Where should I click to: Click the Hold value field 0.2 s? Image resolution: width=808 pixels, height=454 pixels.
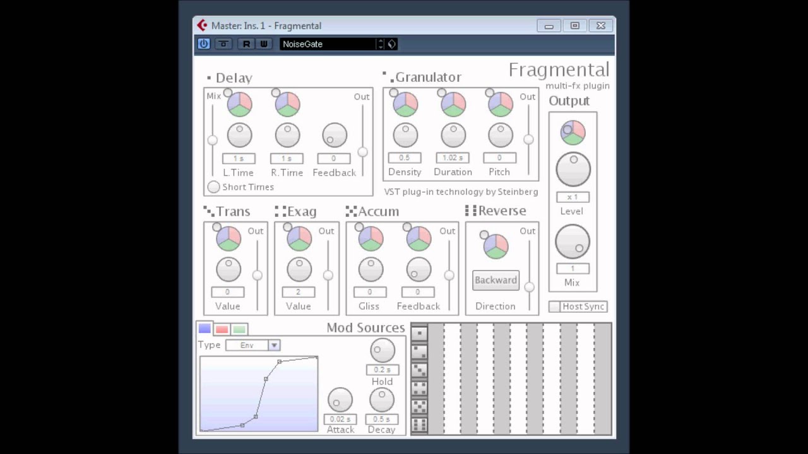pos(383,370)
